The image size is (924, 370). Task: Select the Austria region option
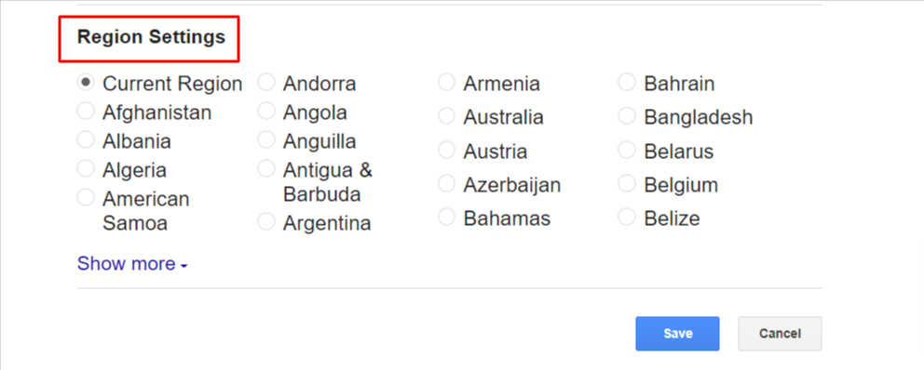point(447,151)
